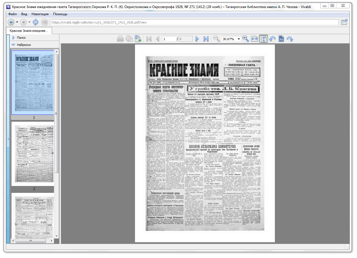Click the current page number field

pos(169,39)
